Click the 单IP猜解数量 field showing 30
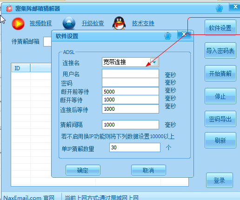The image size is (240, 200). tap(135, 147)
